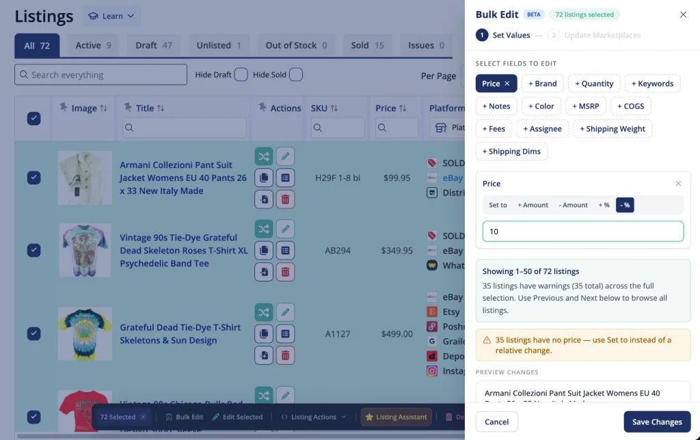The image size is (700, 440).
Task: Open details icon for Vintage 90s Tie-Dye row
Action: 285,250
